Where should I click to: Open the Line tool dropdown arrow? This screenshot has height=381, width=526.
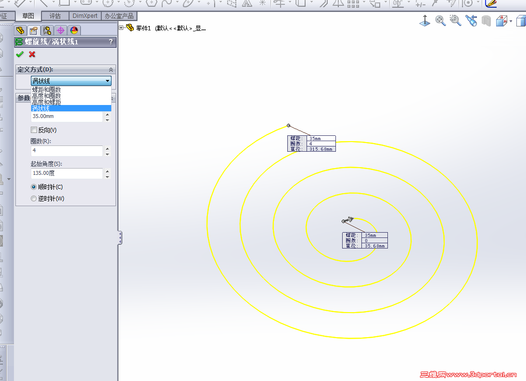[x=53, y=2]
